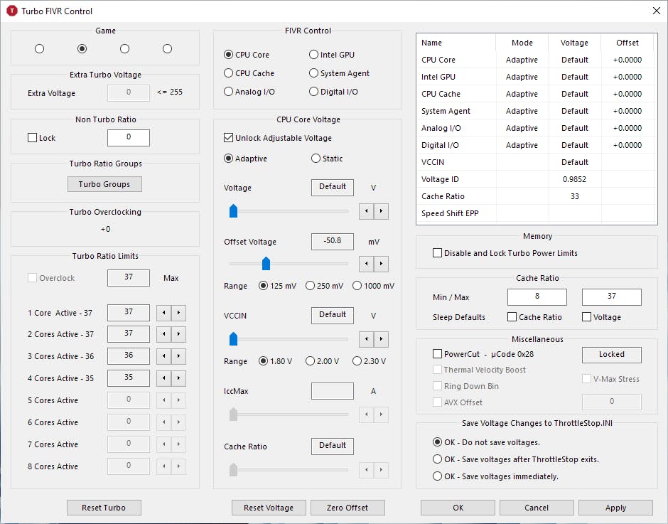The image size is (668, 524).
Task: Select CPU Cache in FIVR Control
Action: click(x=229, y=73)
